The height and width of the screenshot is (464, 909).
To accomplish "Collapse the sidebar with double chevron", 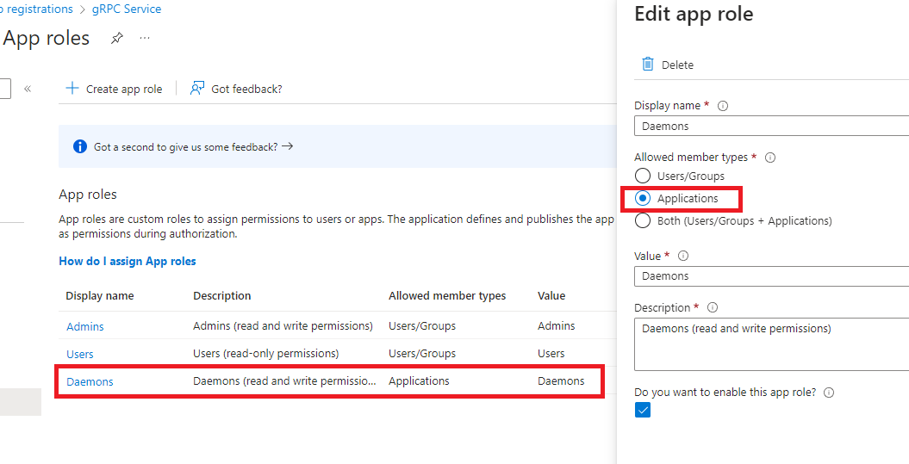I will click(x=28, y=89).
